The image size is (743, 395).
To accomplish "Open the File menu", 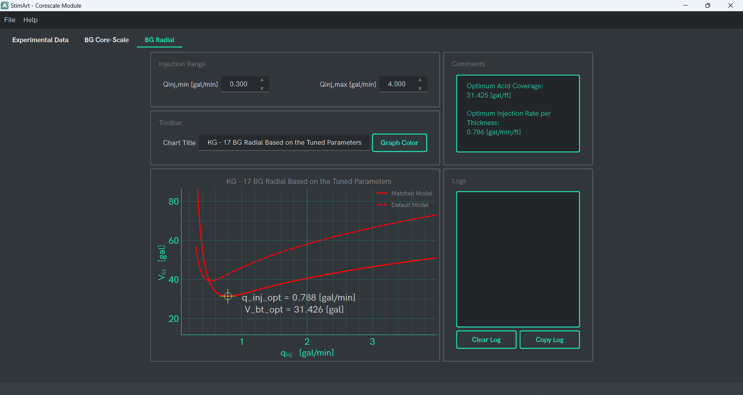I will (x=9, y=20).
